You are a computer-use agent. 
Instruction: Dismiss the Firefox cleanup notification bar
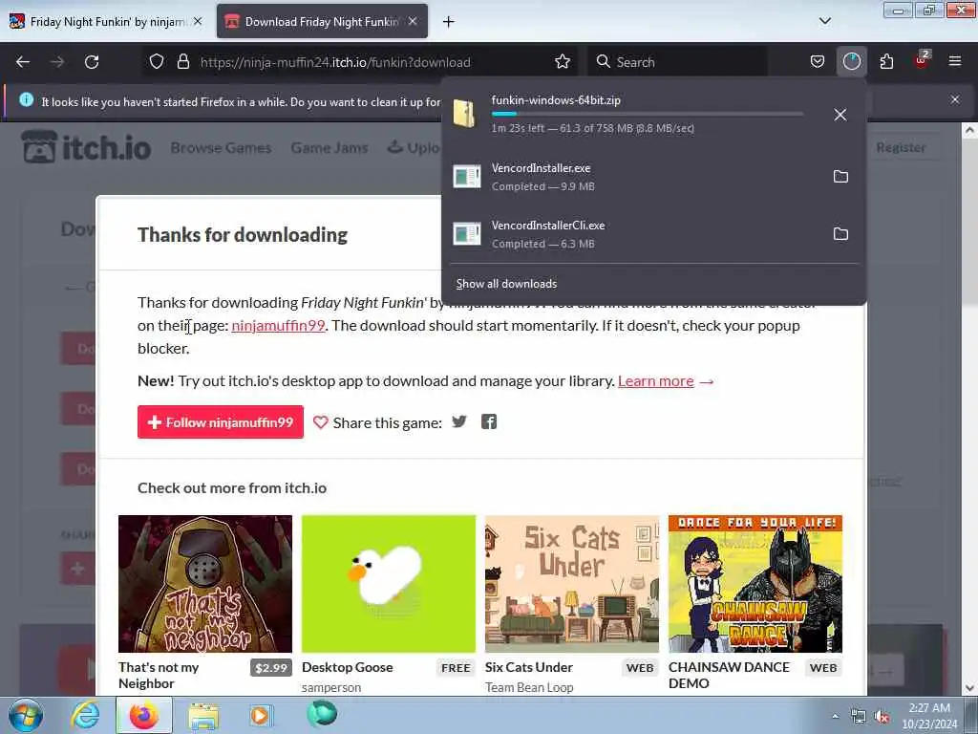955,99
